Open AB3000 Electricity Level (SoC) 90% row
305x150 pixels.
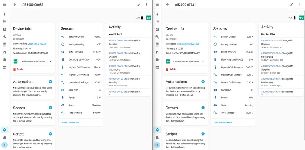pyautogui.click(x=81, y=59)
